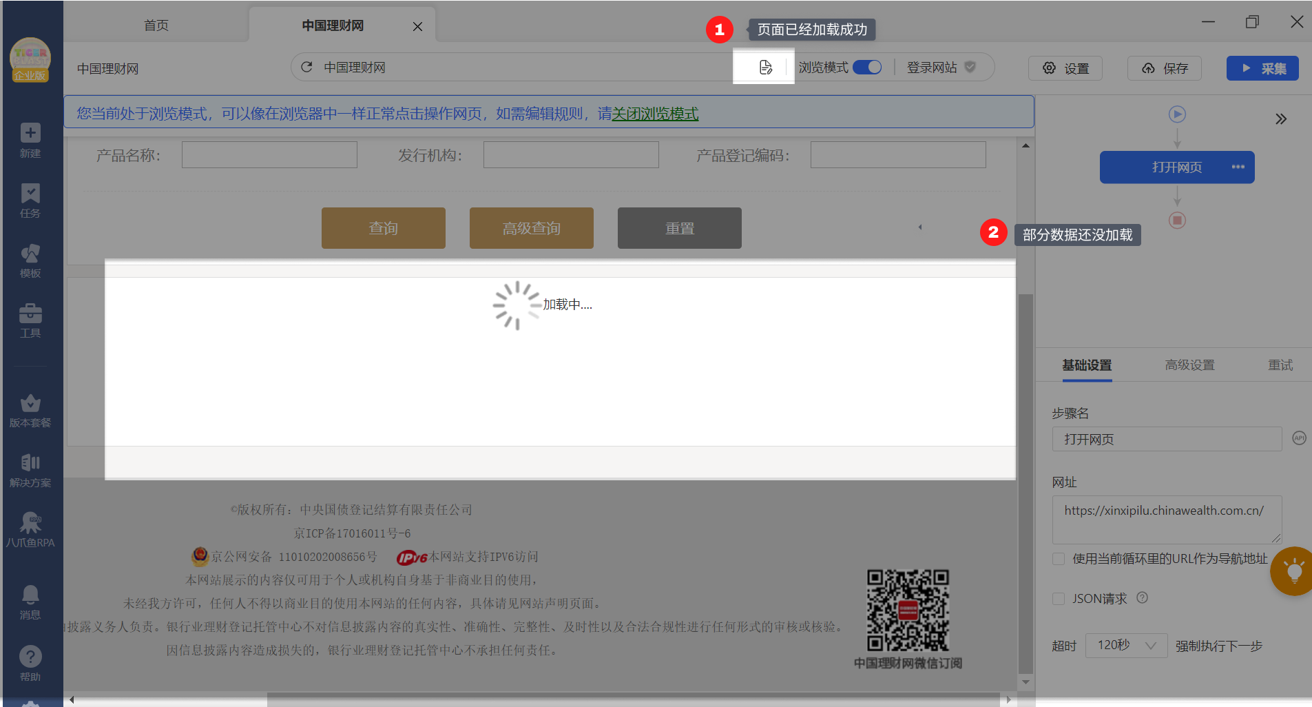Focus the 发行机构 input field

(x=571, y=154)
